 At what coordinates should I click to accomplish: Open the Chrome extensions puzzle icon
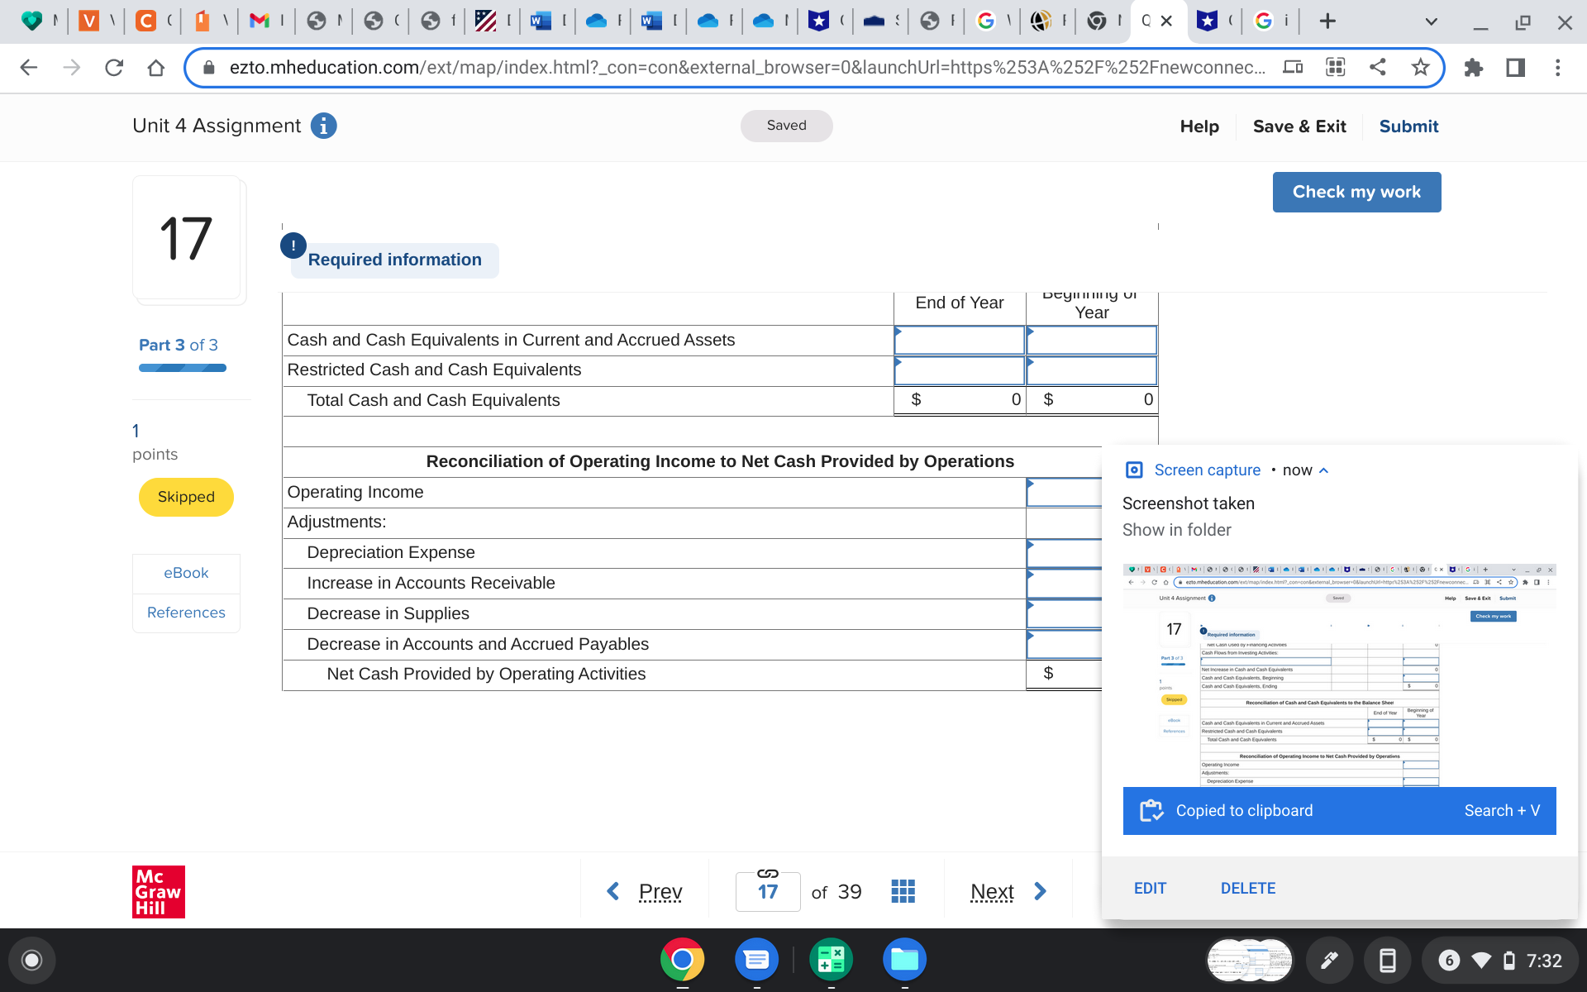(x=1473, y=68)
